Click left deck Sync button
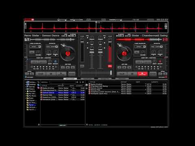Image resolution: width=195 pixels, height=146 pixels. 71,74
